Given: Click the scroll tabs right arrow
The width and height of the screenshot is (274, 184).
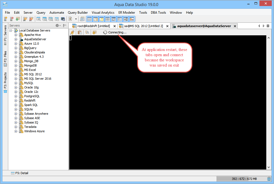Looking at the screenshot, I should (264, 26).
